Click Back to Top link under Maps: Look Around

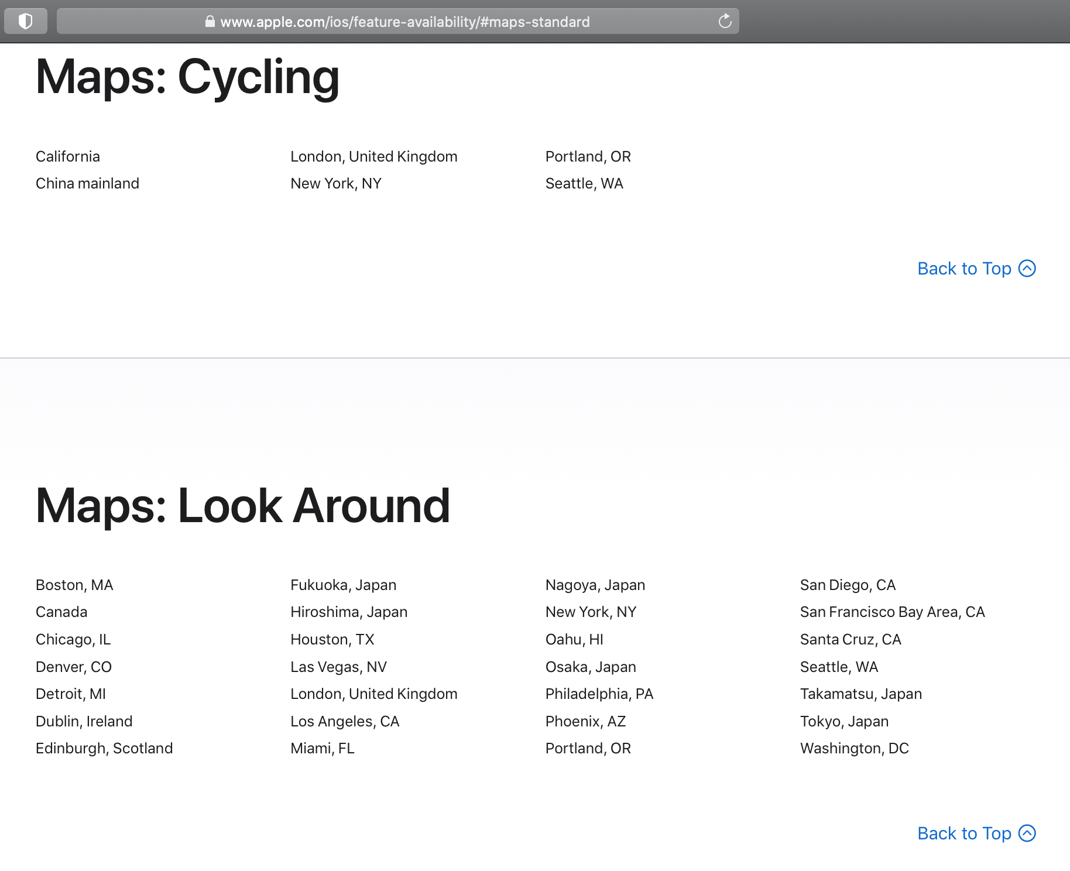976,834
